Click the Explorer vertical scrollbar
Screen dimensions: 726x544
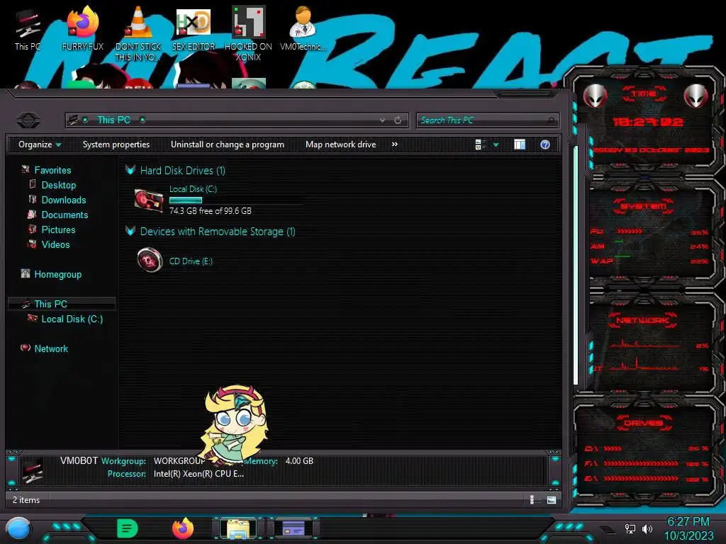click(x=576, y=266)
